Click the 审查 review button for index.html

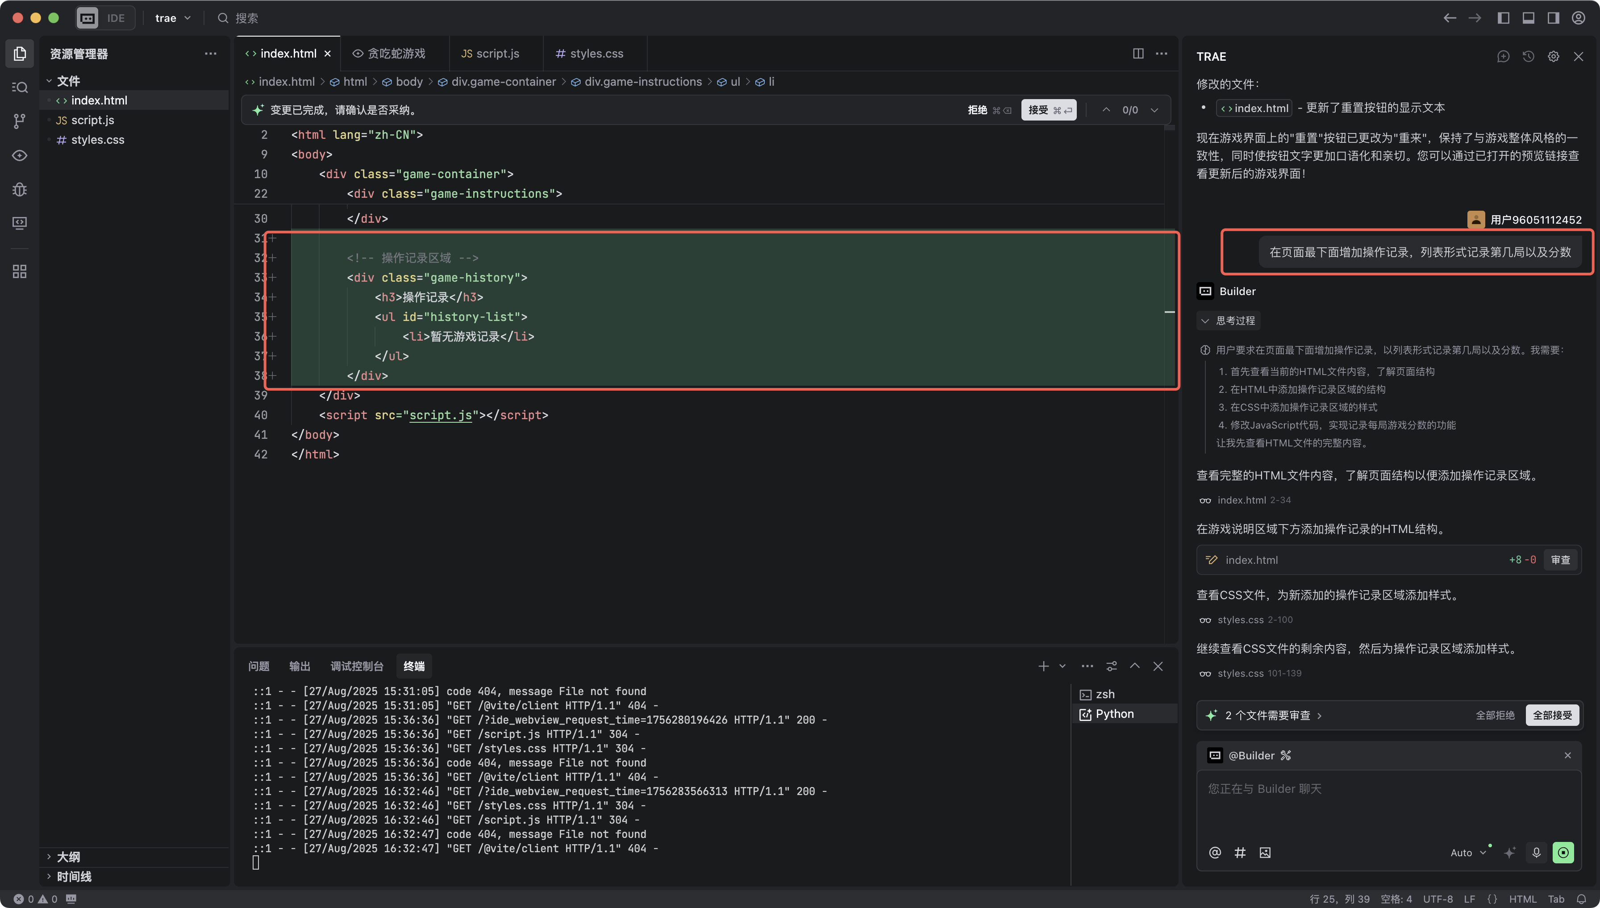coord(1561,560)
